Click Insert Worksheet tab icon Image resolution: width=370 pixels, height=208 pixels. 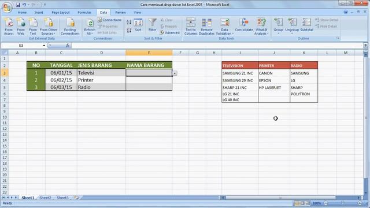point(76,198)
